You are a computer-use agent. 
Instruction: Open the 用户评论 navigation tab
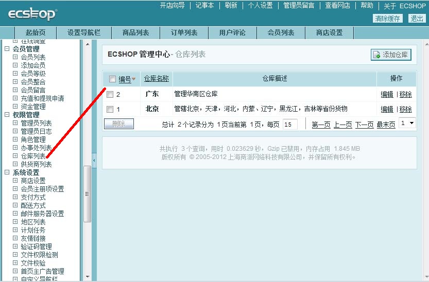pos(232,33)
